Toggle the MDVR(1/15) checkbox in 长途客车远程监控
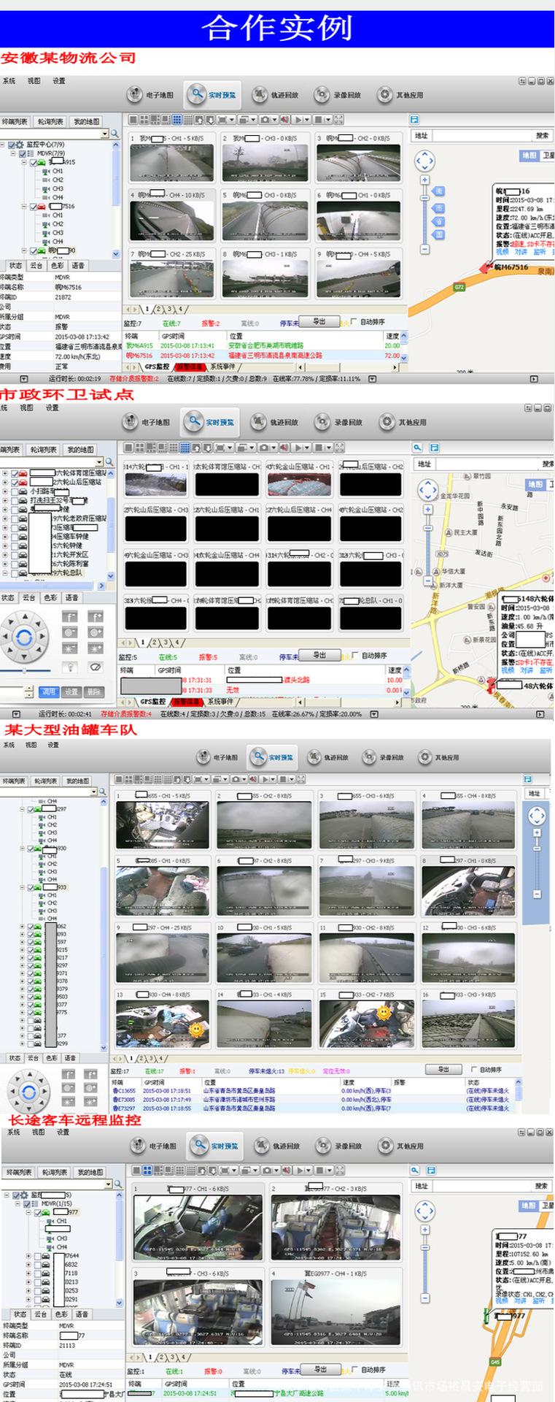555x1402 pixels. [27, 1203]
